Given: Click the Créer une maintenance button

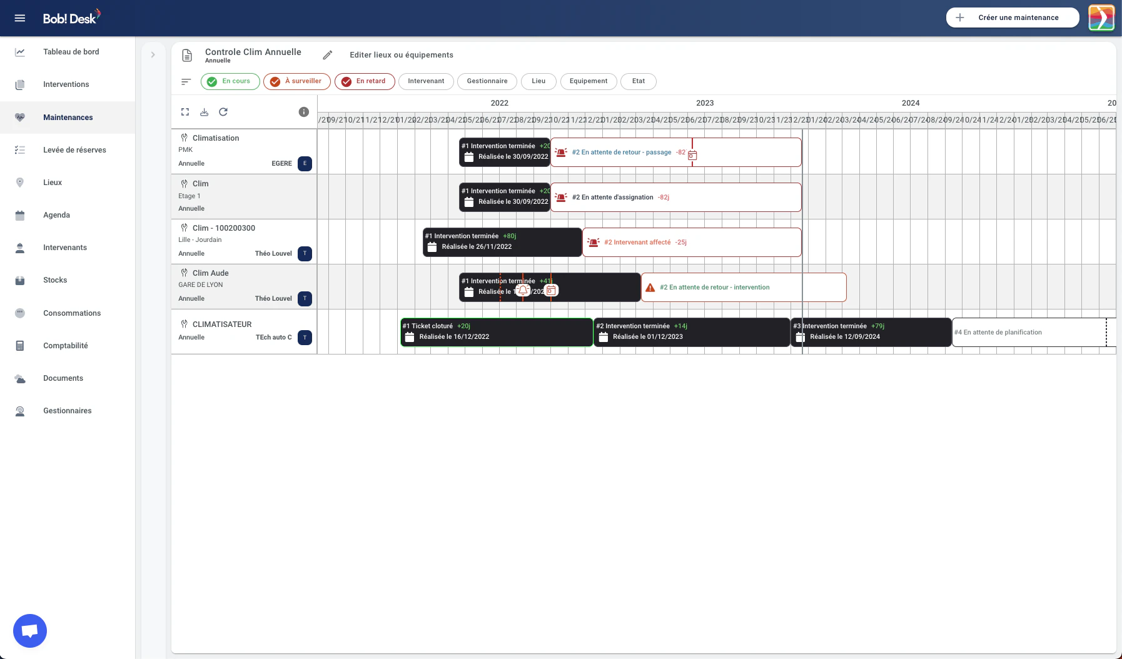Looking at the screenshot, I should [1011, 18].
